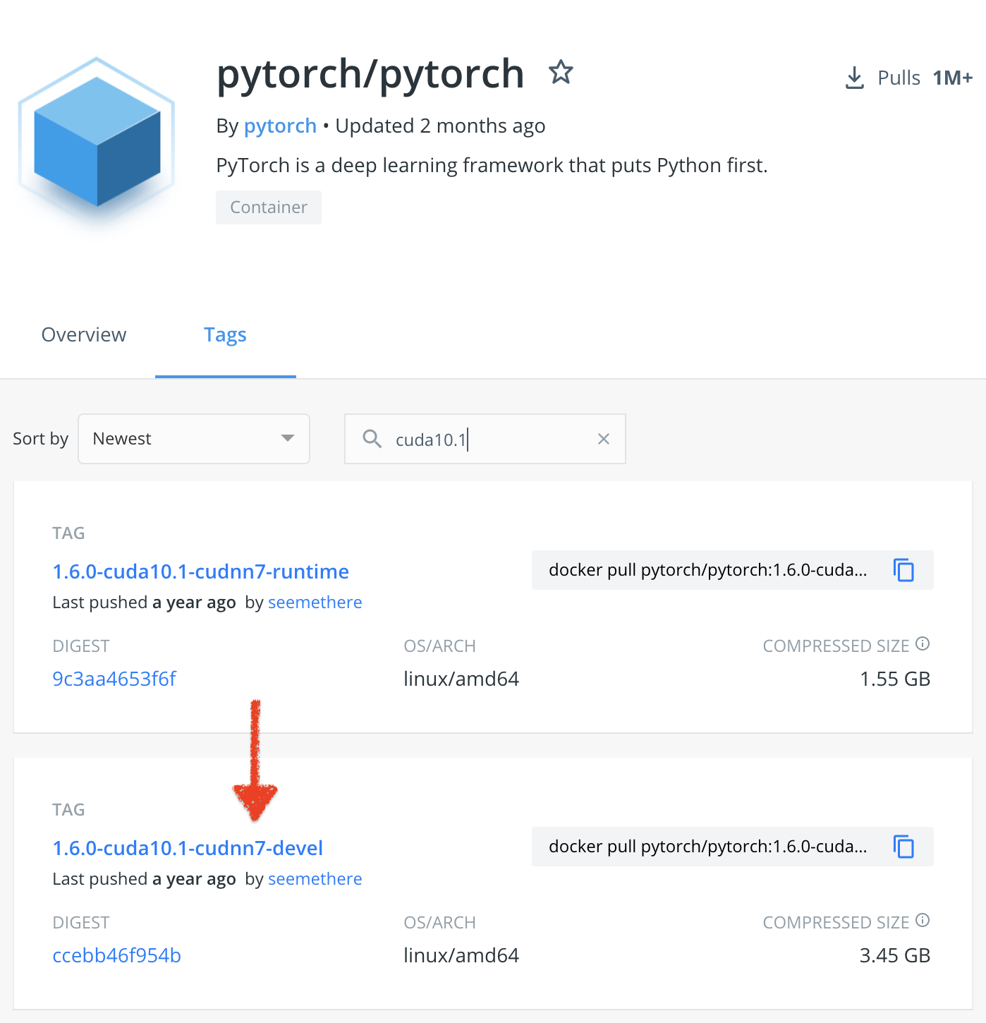Image resolution: width=986 pixels, height=1023 pixels.
Task: Open the 1.6.0-cuda10.1-cudnn7-runtime tag
Action: pos(201,571)
